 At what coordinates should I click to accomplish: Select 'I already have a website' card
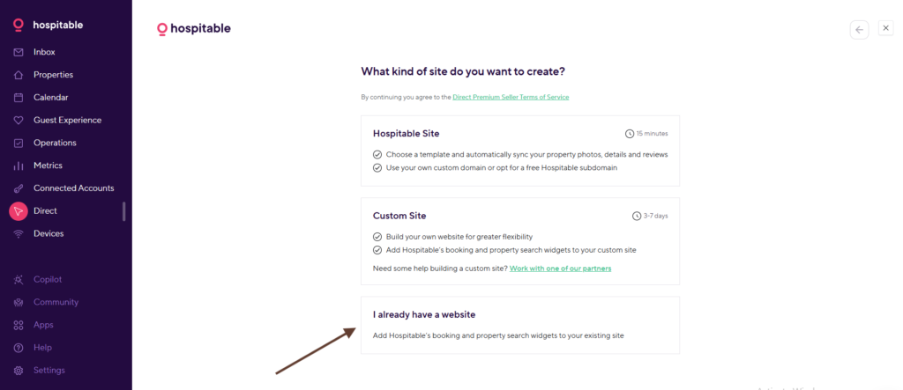519,325
